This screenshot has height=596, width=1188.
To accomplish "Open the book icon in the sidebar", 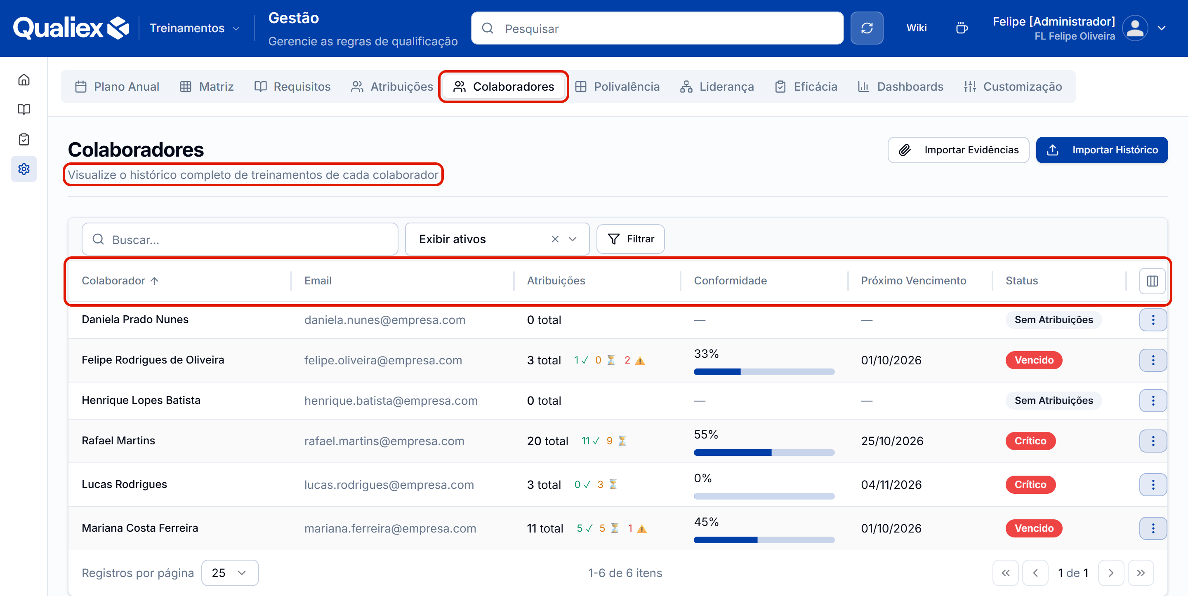I will pyautogui.click(x=24, y=110).
